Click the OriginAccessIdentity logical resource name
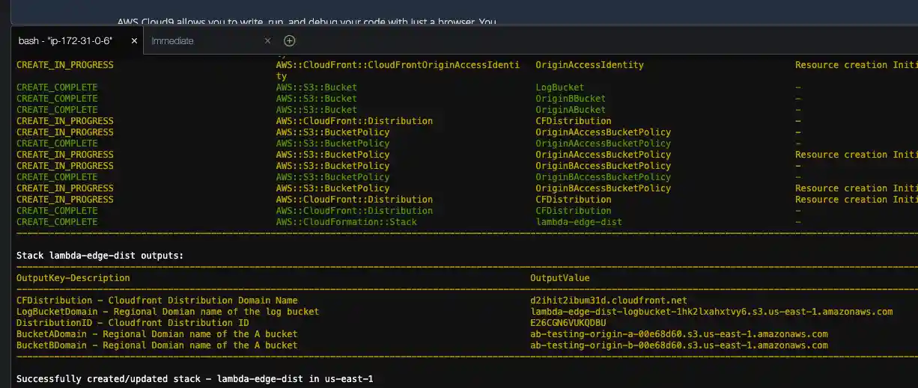 click(x=589, y=65)
